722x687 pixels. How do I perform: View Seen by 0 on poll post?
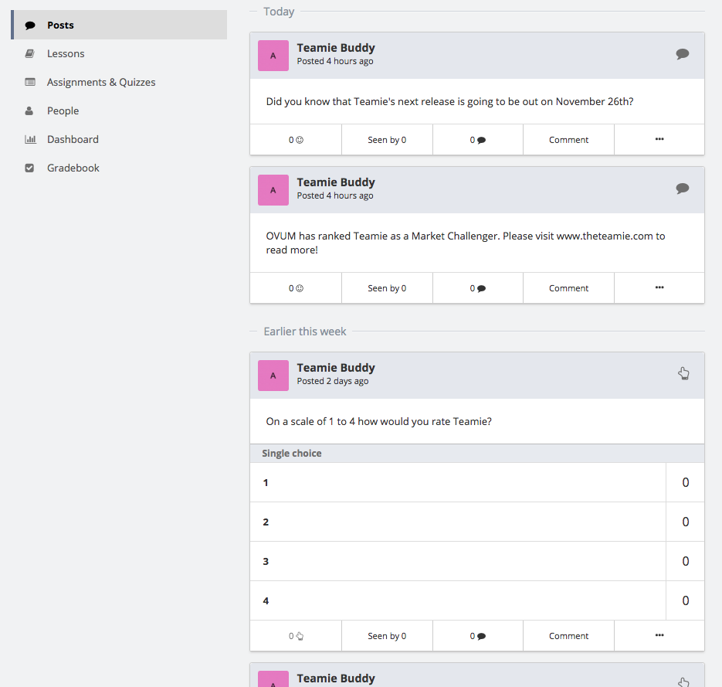[x=387, y=636]
